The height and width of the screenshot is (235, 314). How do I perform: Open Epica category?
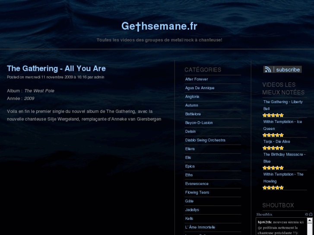[x=190, y=166]
